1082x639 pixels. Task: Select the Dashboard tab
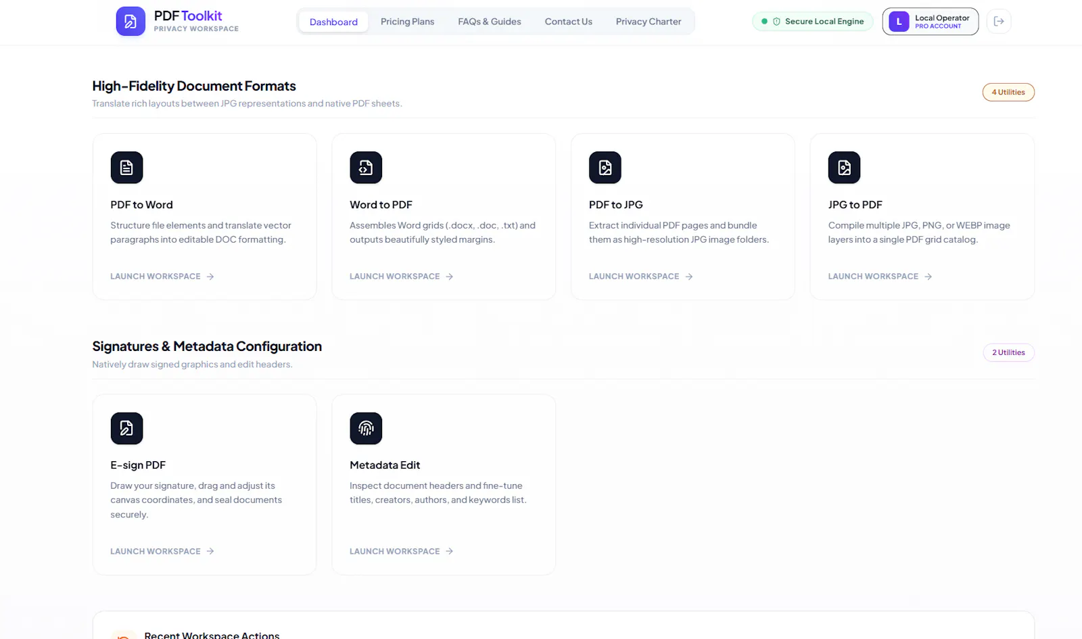tap(333, 22)
